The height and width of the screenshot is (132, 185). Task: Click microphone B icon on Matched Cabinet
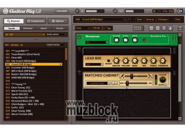point(150,76)
